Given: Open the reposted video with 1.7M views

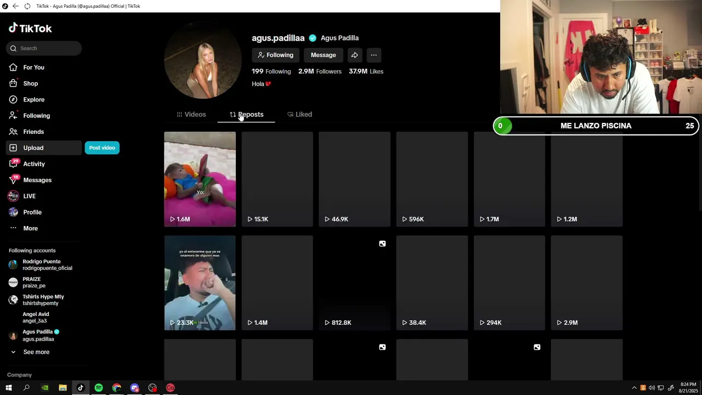Looking at the screenshot, I should point(509,179).
